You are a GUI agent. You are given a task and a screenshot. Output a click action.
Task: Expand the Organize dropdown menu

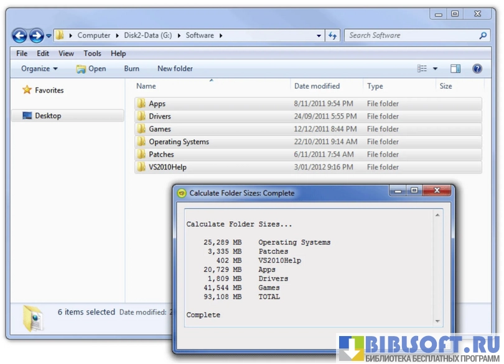click(x=39, y=69)
